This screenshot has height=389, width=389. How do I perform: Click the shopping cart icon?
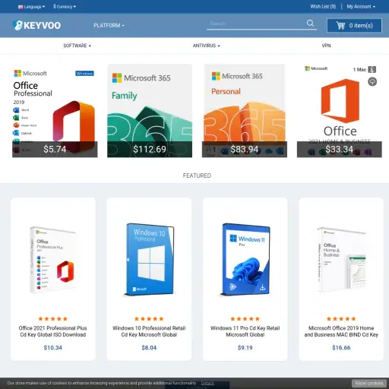[x=340, y=25]
